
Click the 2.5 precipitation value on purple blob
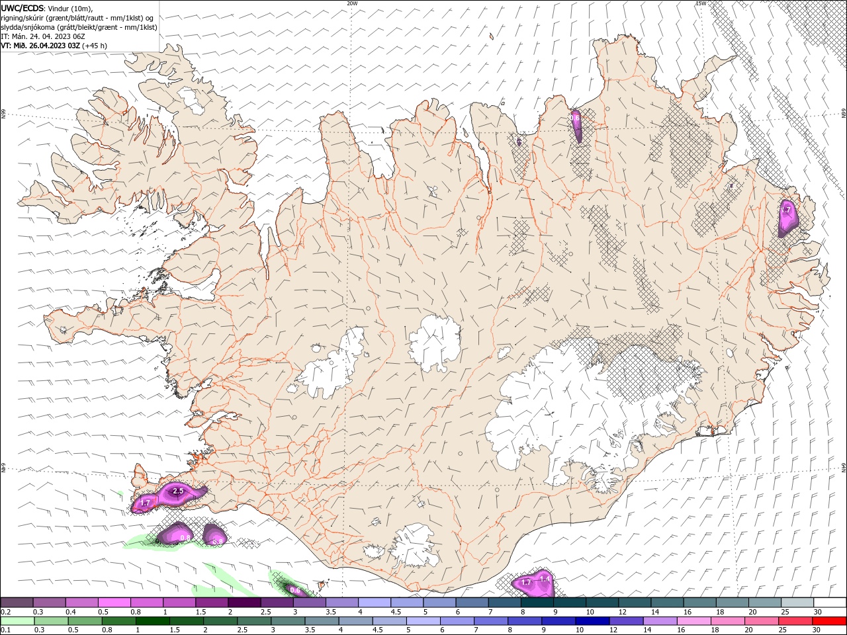(x=178, y=491)
